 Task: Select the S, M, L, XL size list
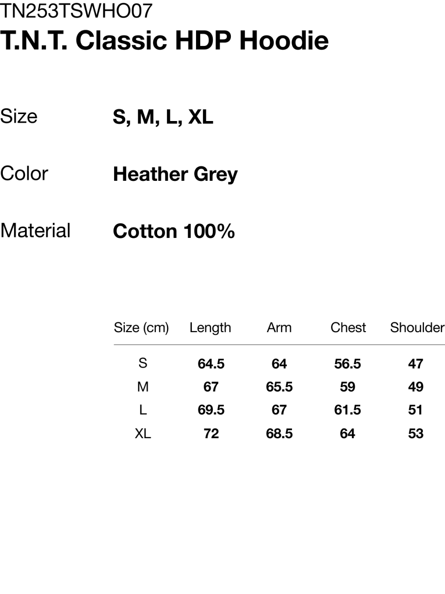(x=163, y=117)
